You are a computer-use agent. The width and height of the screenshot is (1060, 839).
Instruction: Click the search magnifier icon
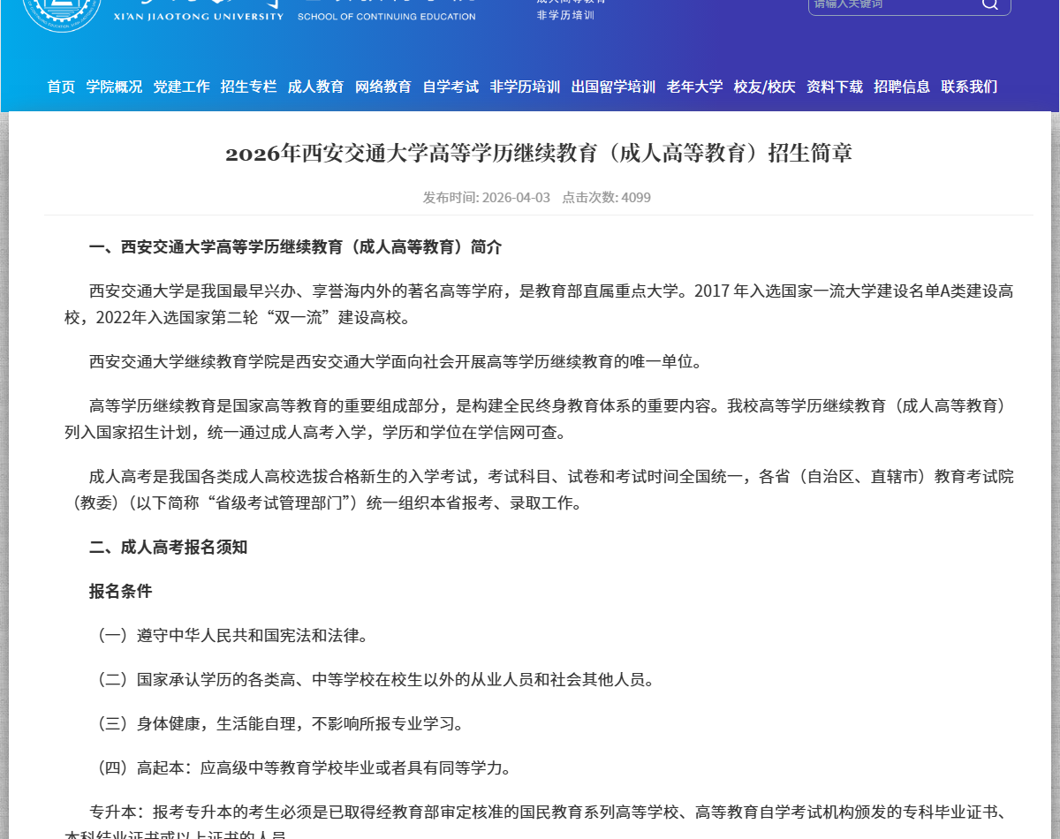(x=989, y=4)
